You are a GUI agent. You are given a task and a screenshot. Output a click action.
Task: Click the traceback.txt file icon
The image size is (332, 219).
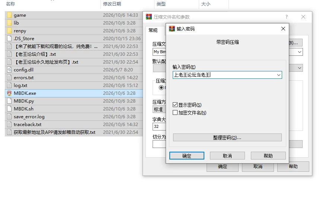pos(9,125)
